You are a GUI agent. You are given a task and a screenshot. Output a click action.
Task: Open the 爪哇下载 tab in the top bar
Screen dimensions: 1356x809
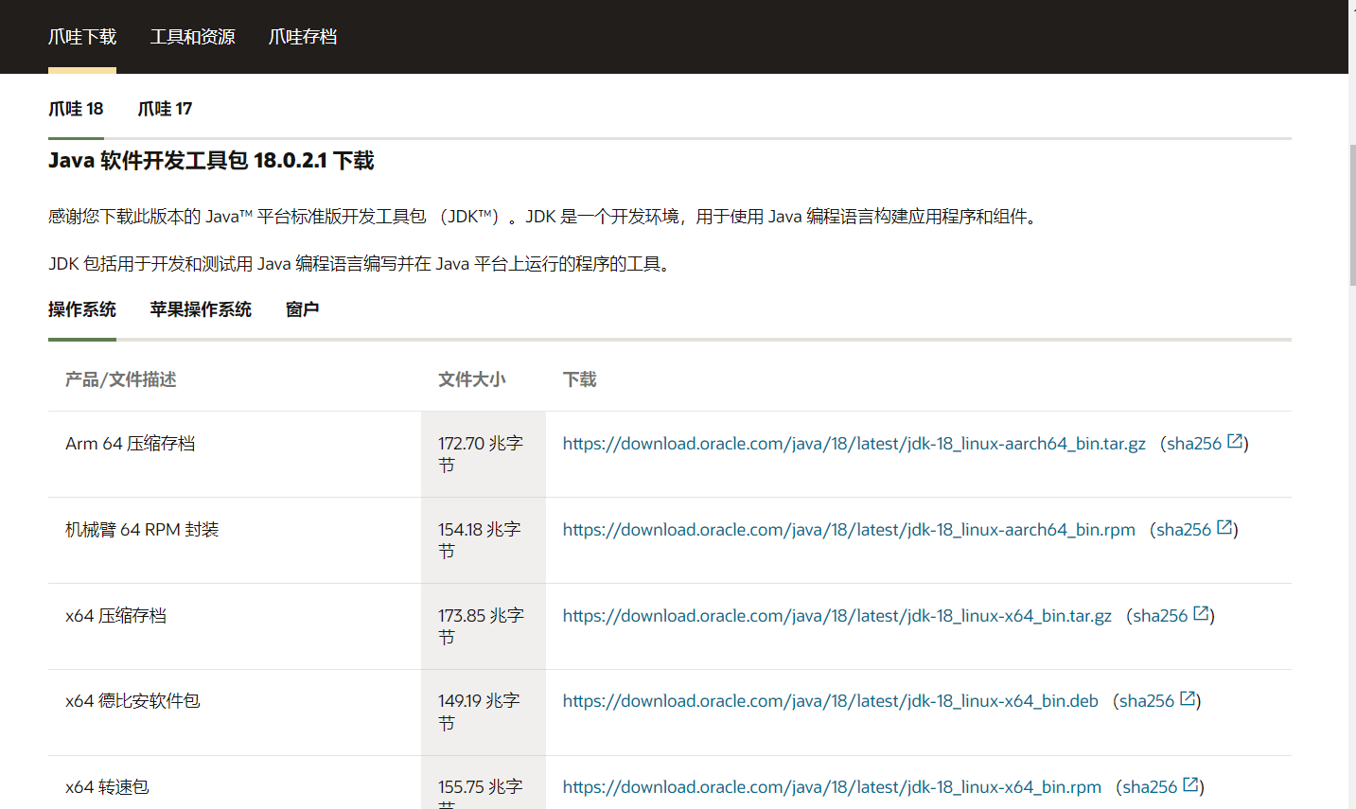[x=82, y=37]
